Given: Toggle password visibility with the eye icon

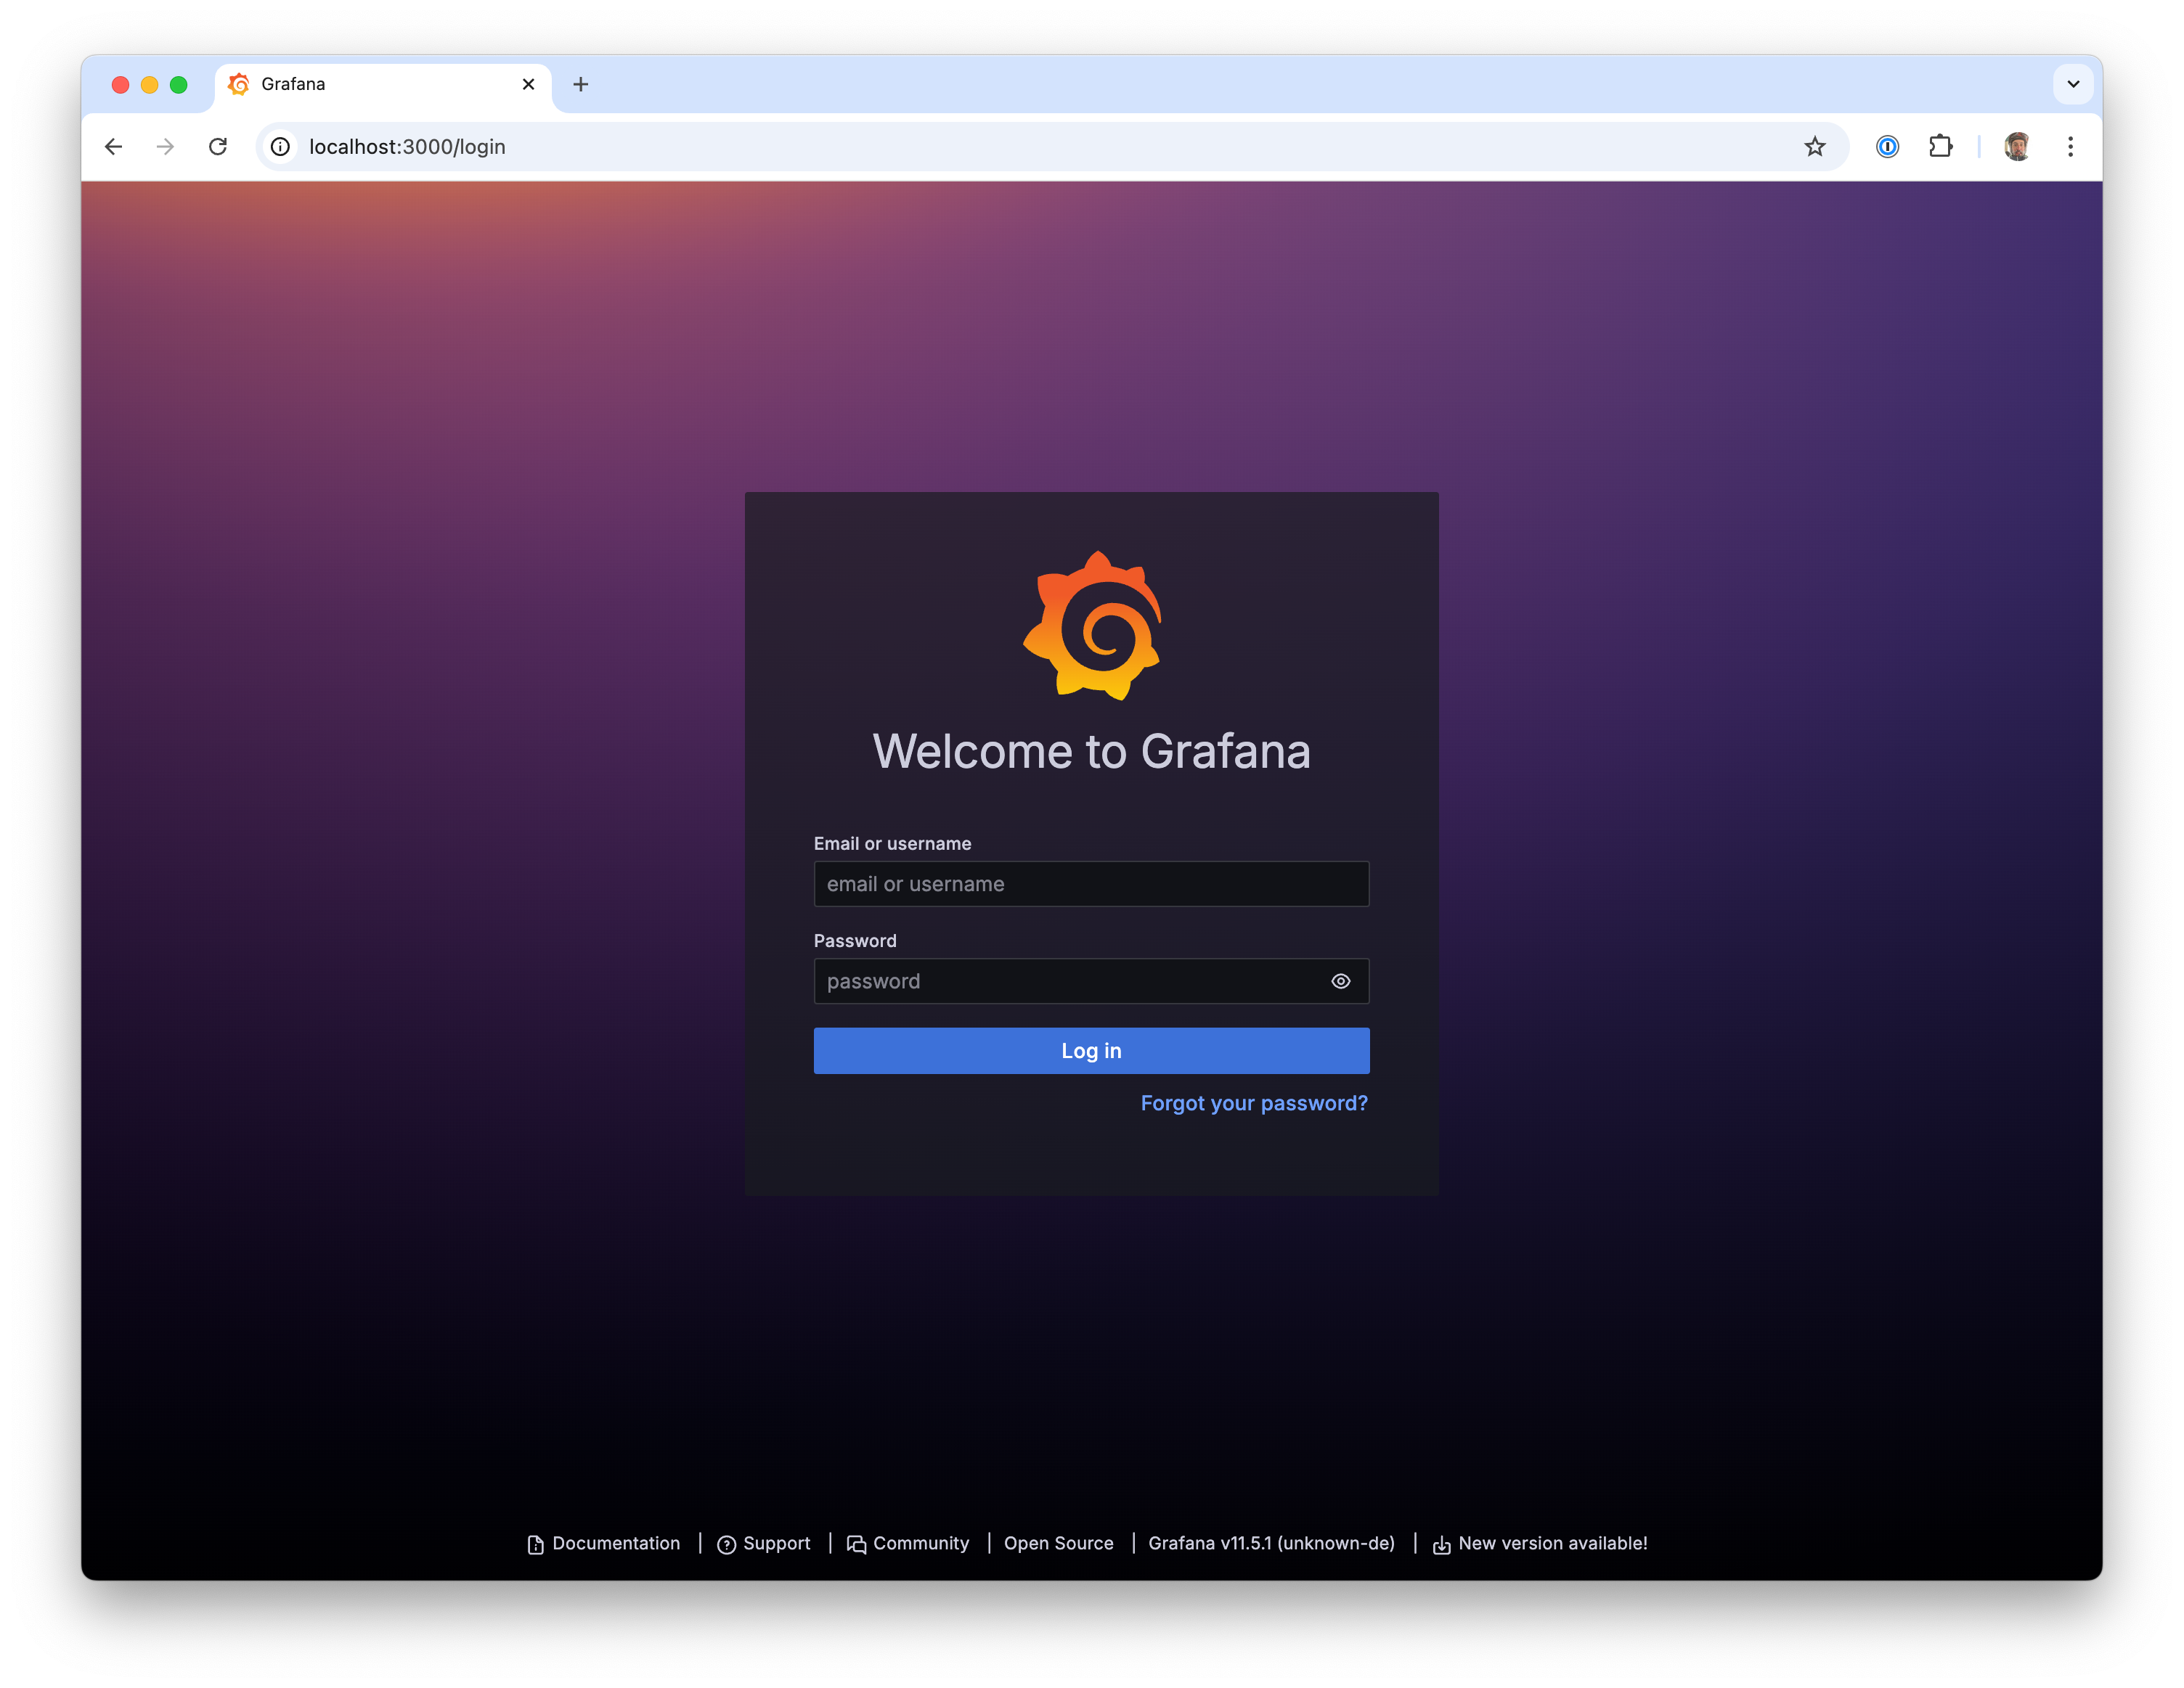Looking at the screenshot, I should point(1340,980).
